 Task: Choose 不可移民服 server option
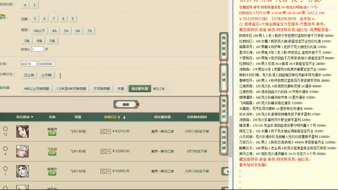(102, 89)
